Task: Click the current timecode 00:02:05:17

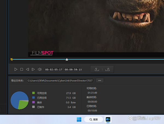Action: coord(54,70)
